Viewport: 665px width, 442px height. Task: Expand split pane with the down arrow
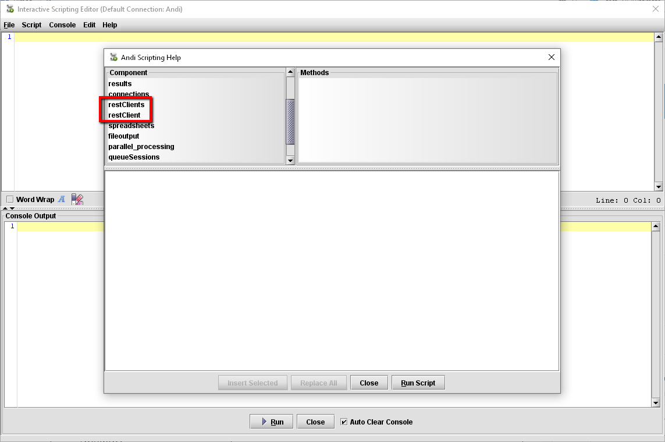[12, 208]
